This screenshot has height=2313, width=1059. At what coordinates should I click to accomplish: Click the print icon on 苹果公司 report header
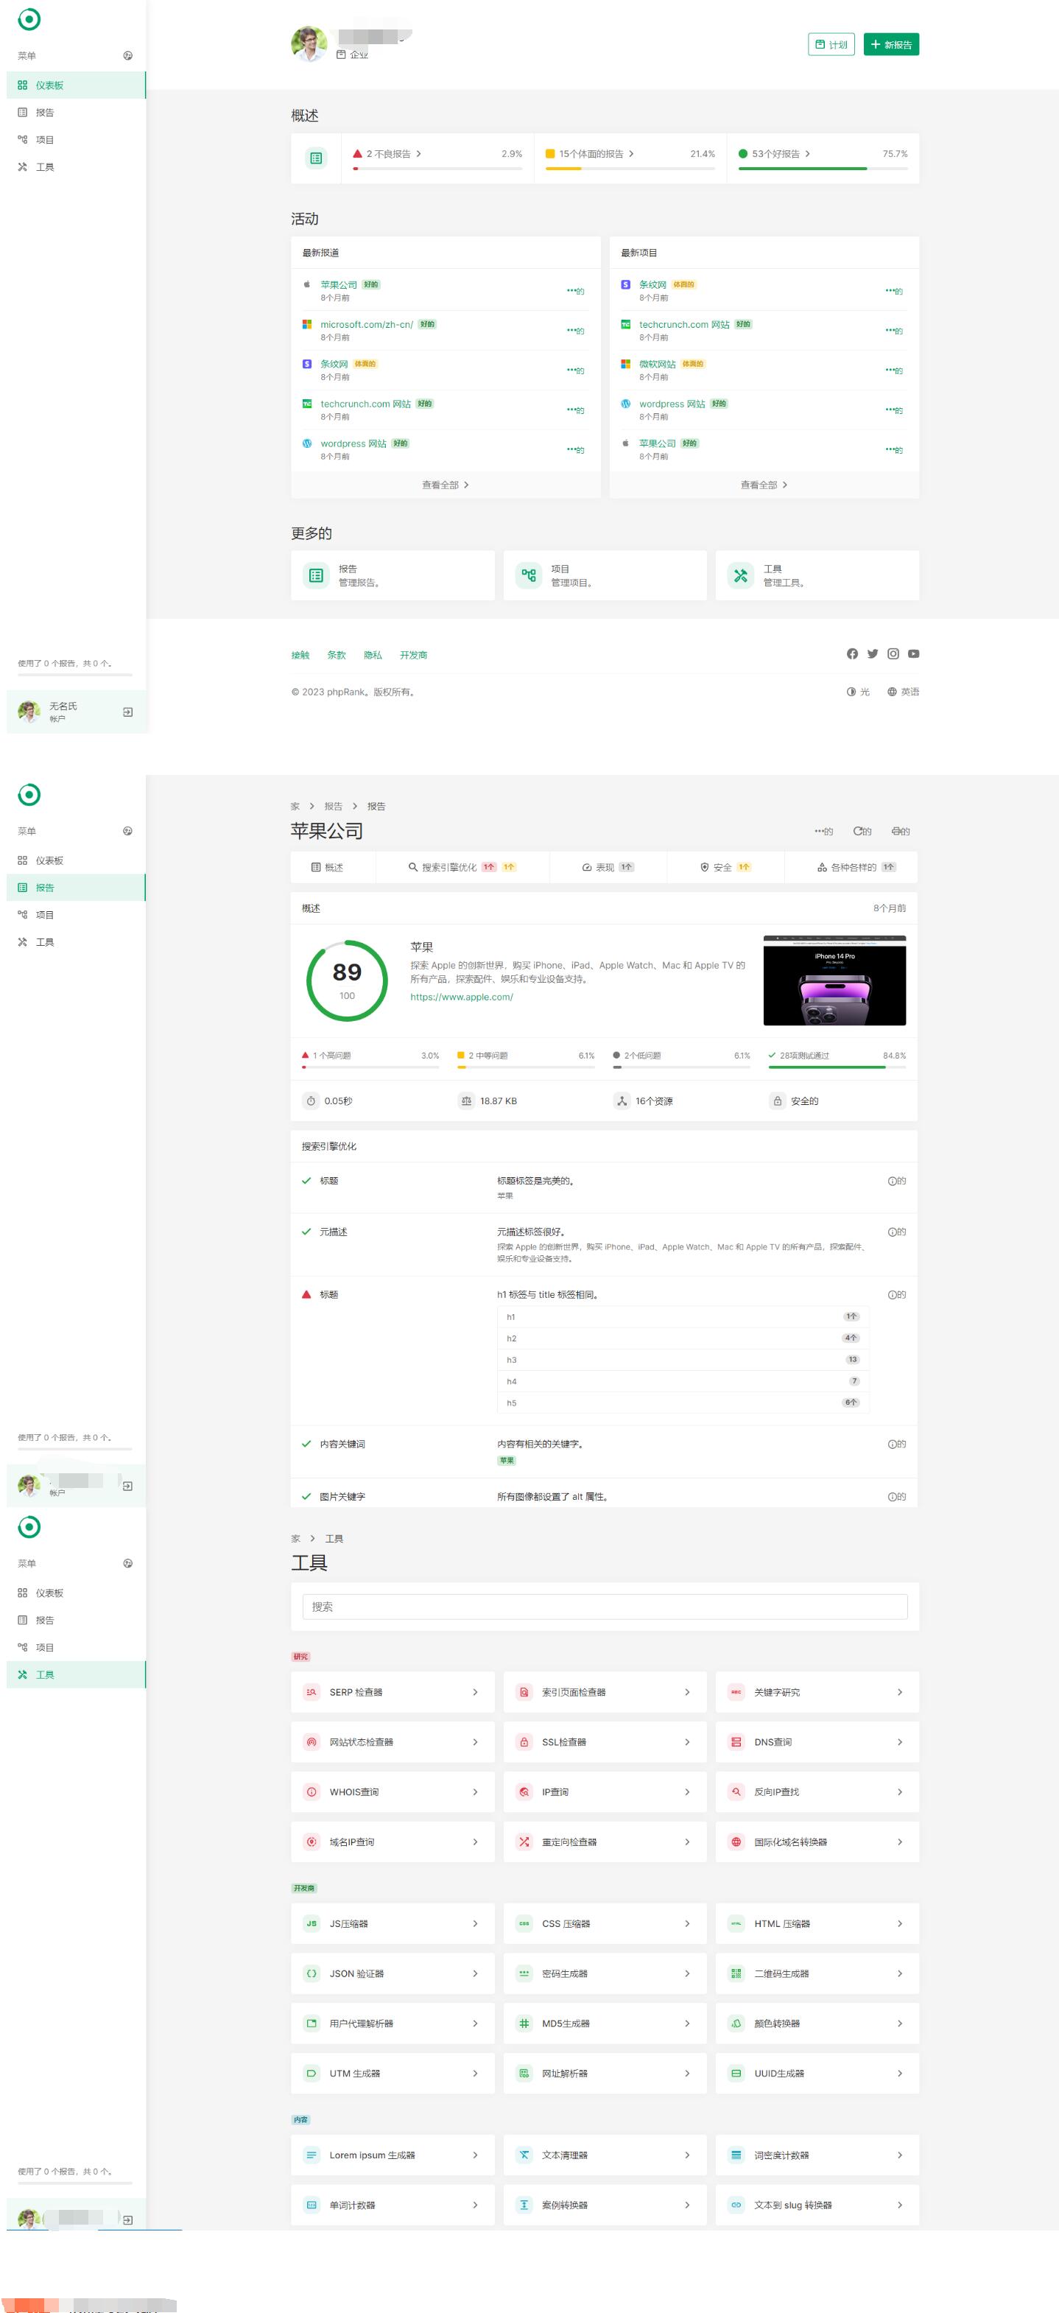coord(896,832)
